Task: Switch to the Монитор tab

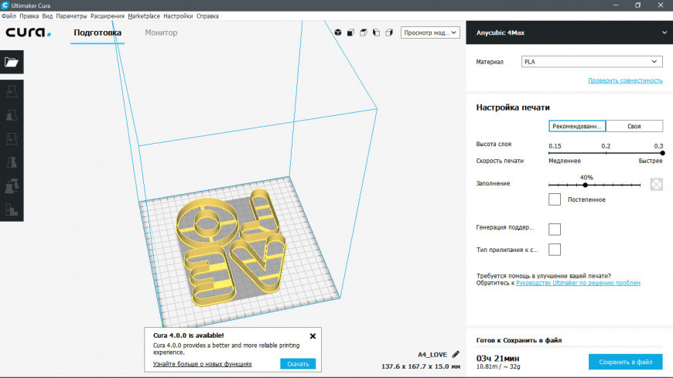Action: 161,33
